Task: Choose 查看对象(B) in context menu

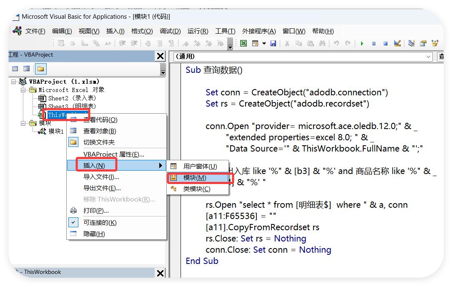Action: (116, 131)
